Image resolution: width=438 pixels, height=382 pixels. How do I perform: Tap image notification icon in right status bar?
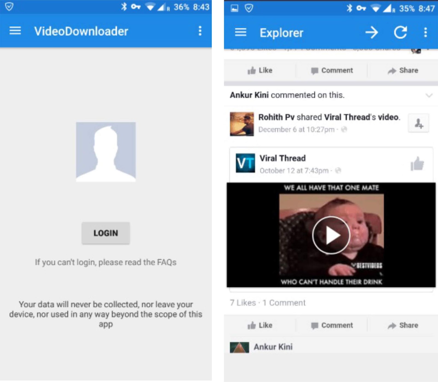[235, 8]
